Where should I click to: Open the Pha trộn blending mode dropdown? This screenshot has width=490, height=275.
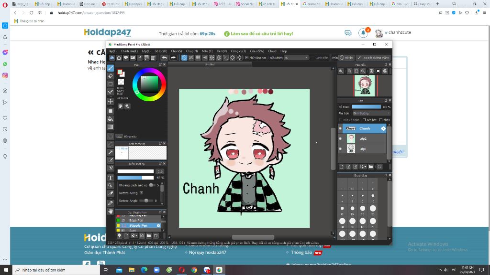371,113
